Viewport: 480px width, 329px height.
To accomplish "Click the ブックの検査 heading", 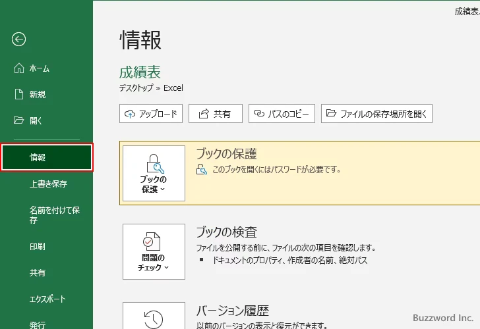I will click(x=226, y=232).
